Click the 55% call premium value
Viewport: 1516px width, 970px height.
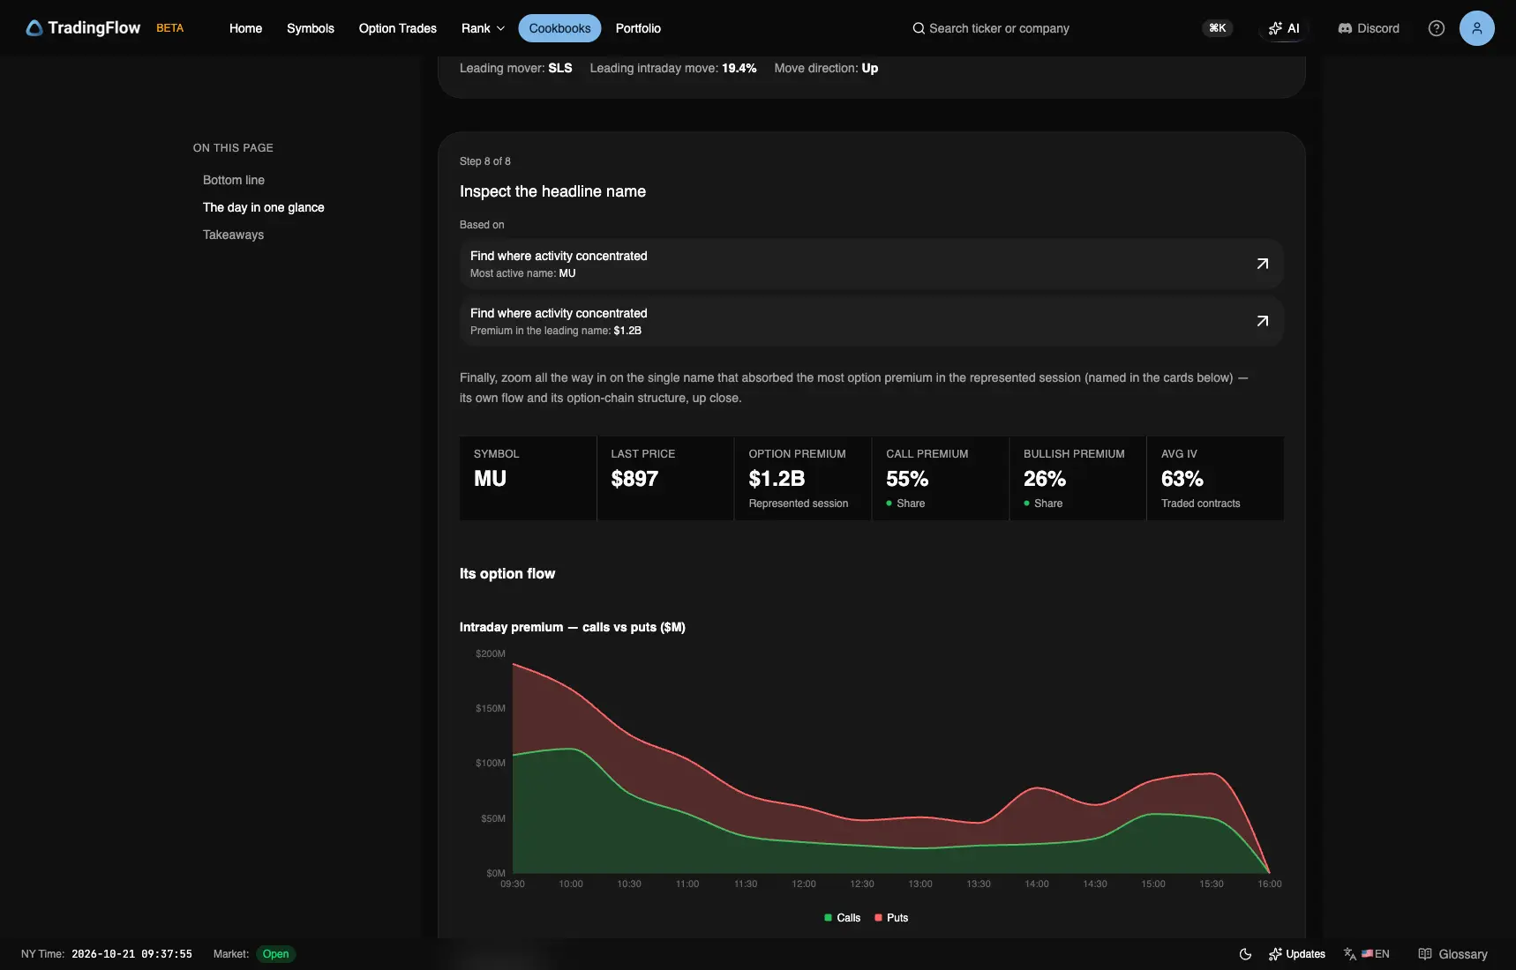coord(907,479)
